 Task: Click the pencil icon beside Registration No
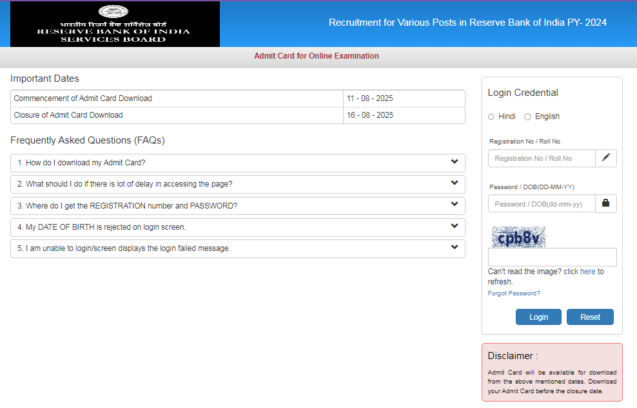(x=605, y=158)
